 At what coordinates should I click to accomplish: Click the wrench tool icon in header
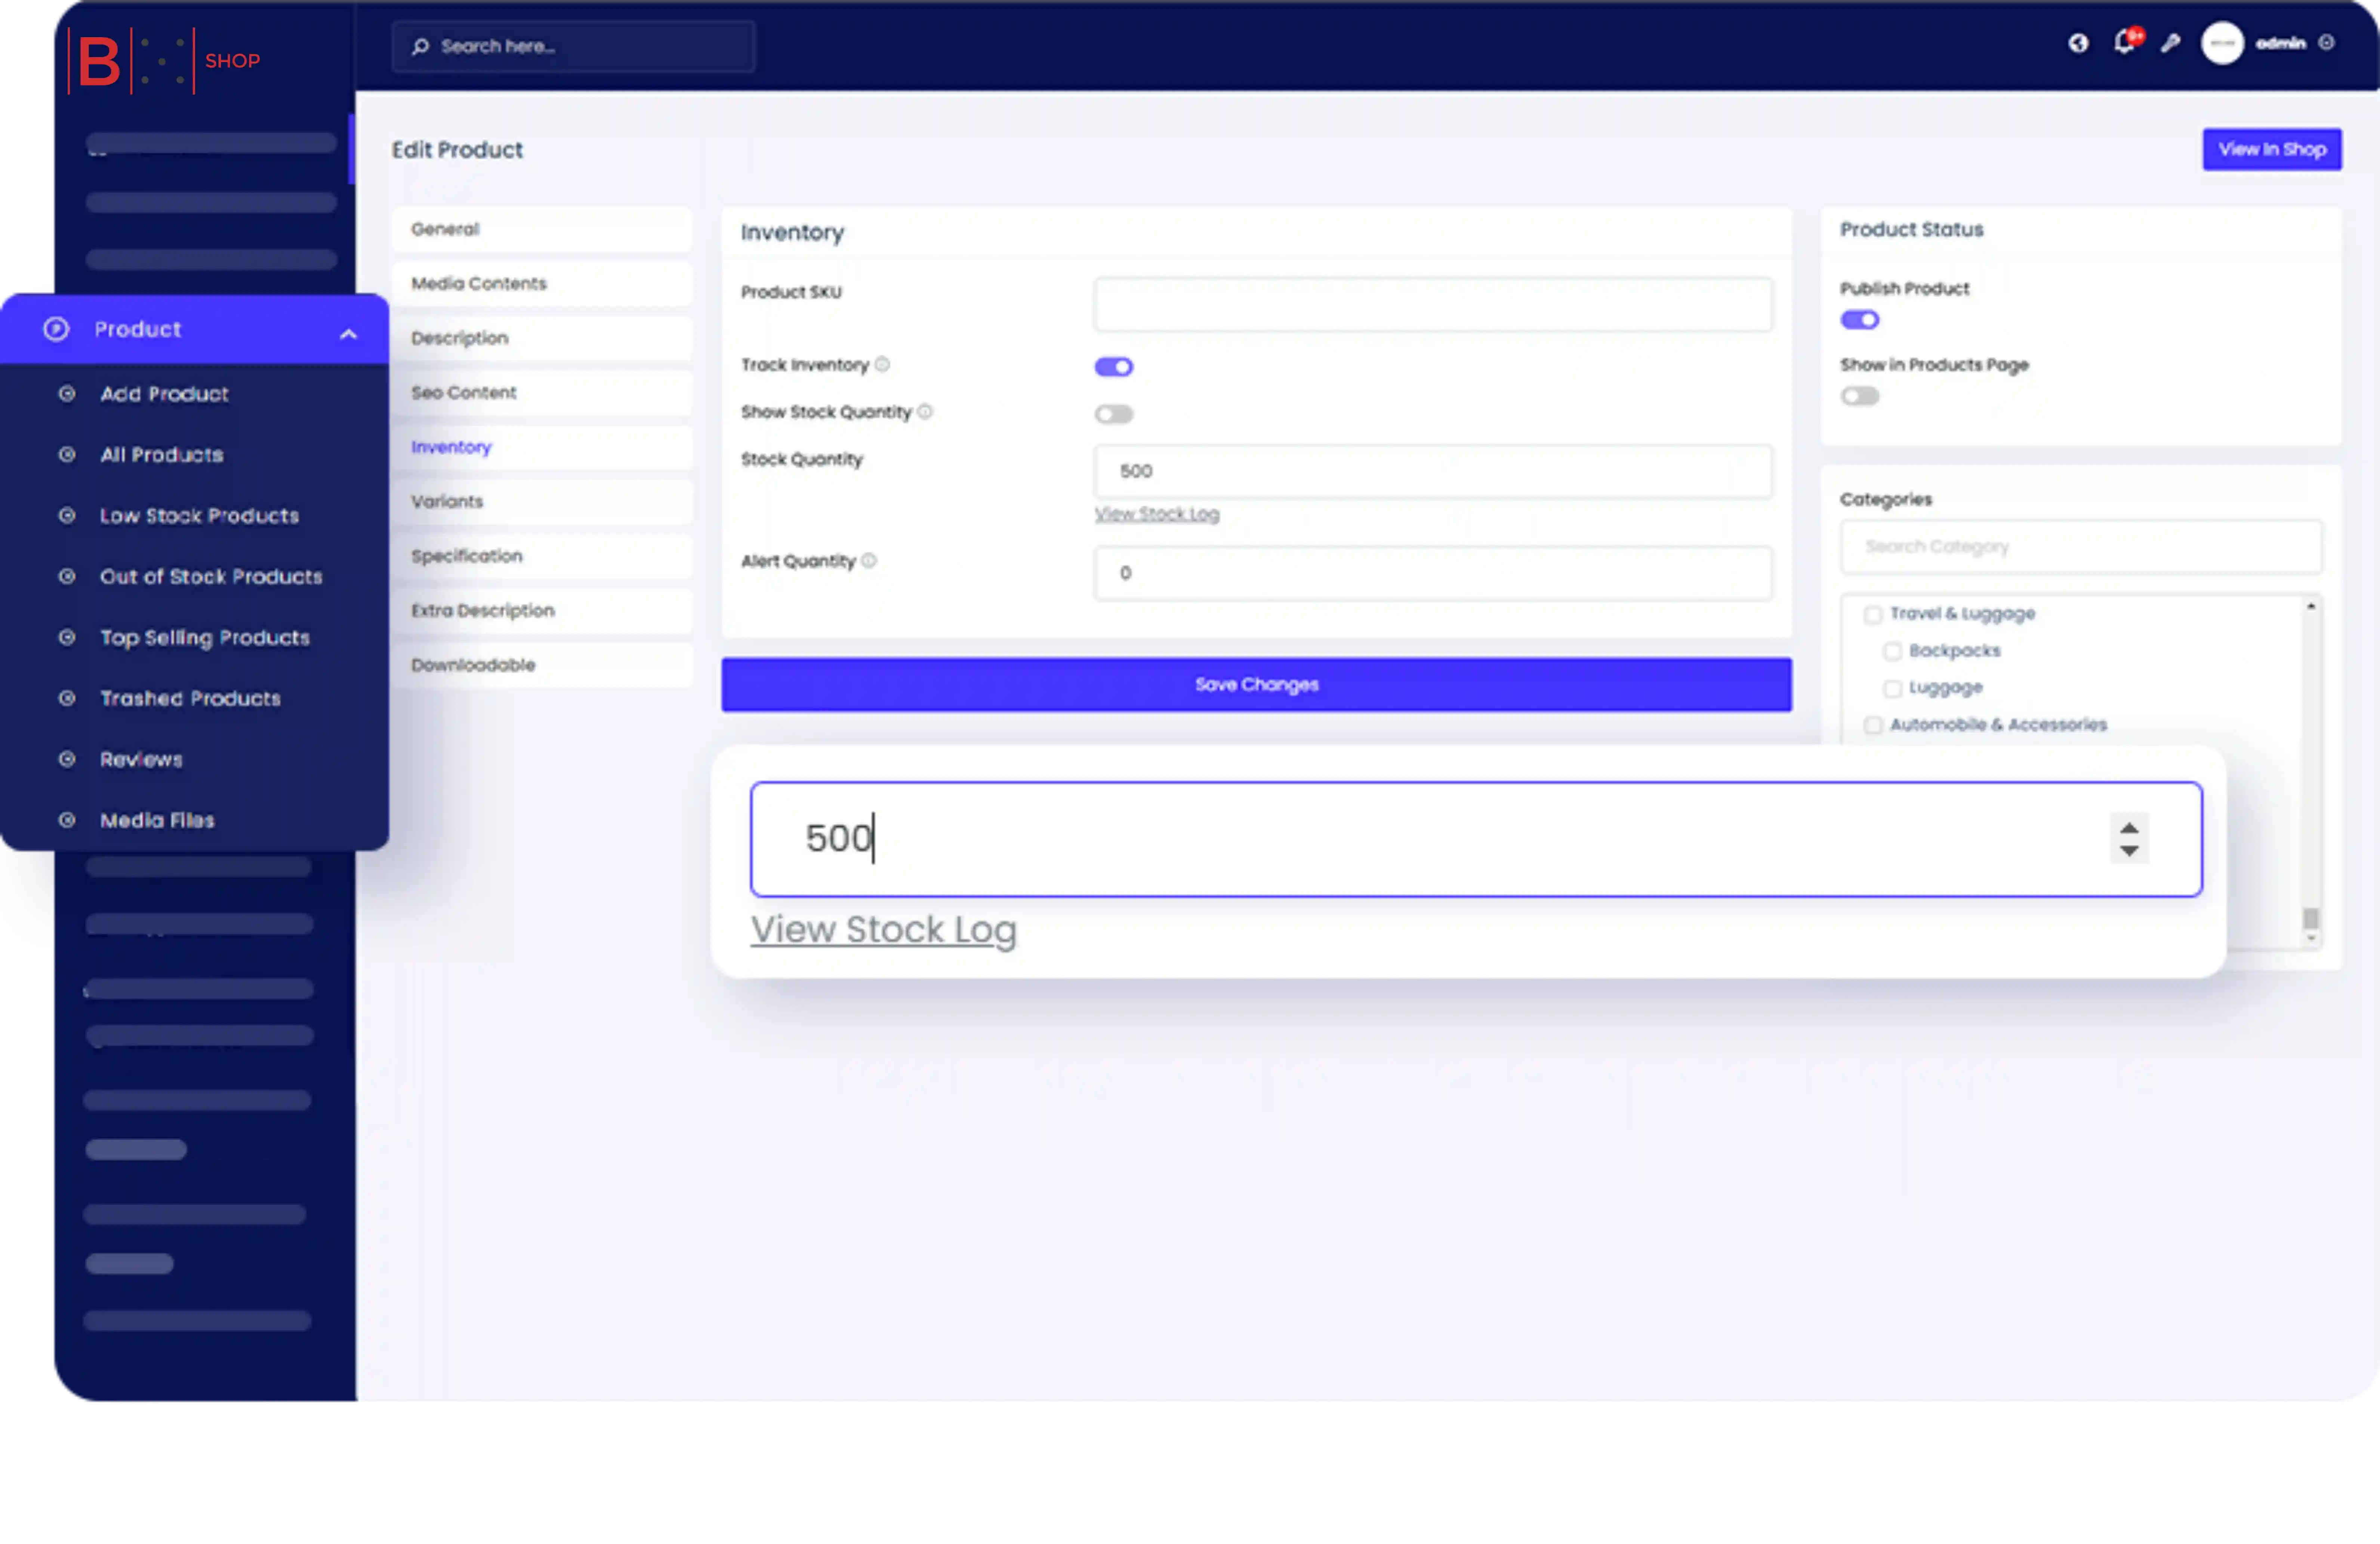click(2170, 43)
